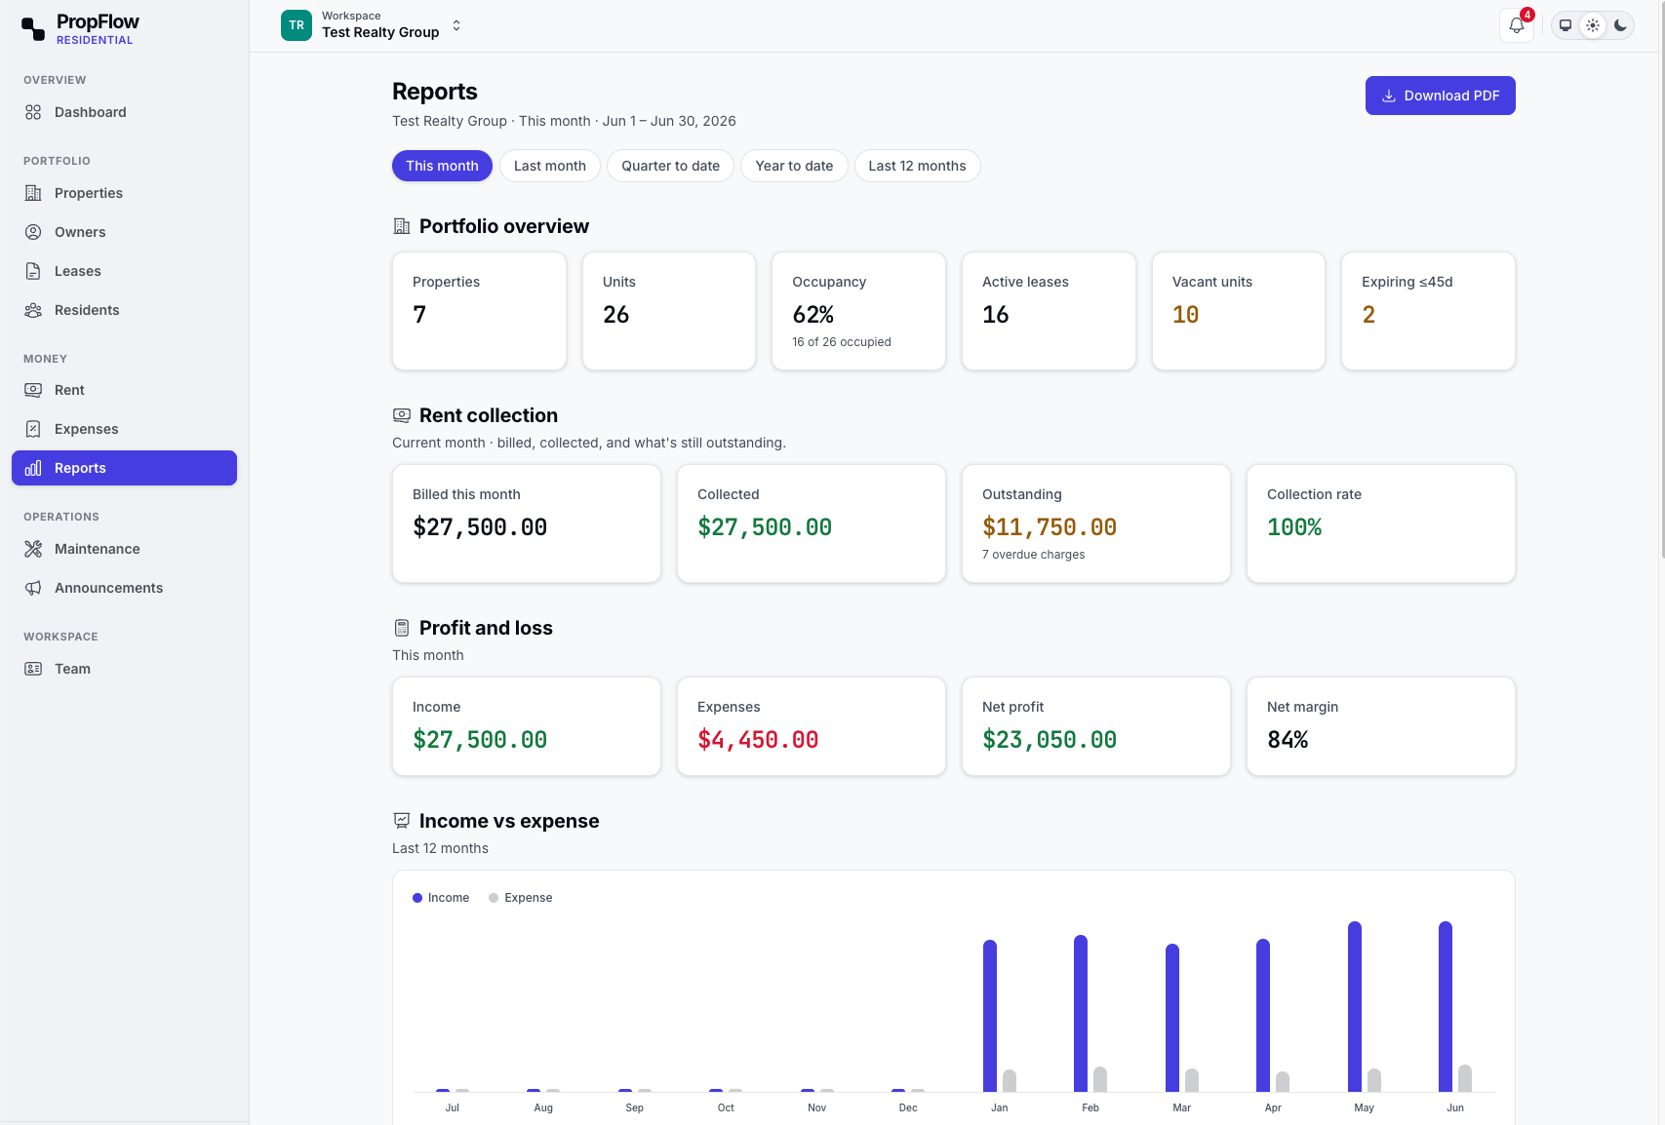The image size is (1665, 1125).
Task: Download the report as PDF
Action: pos(1440,96)
